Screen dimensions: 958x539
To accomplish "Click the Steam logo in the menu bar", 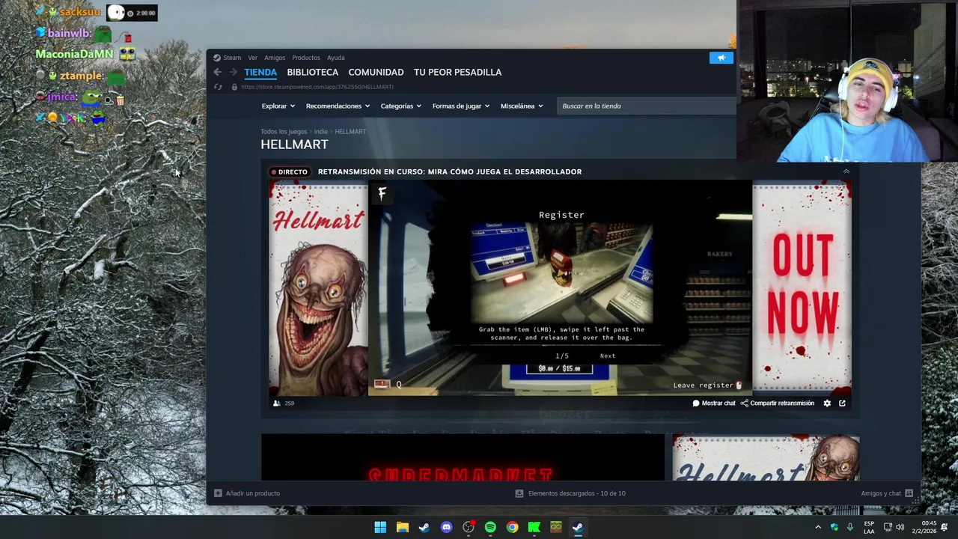I will (x=216, y=58).
